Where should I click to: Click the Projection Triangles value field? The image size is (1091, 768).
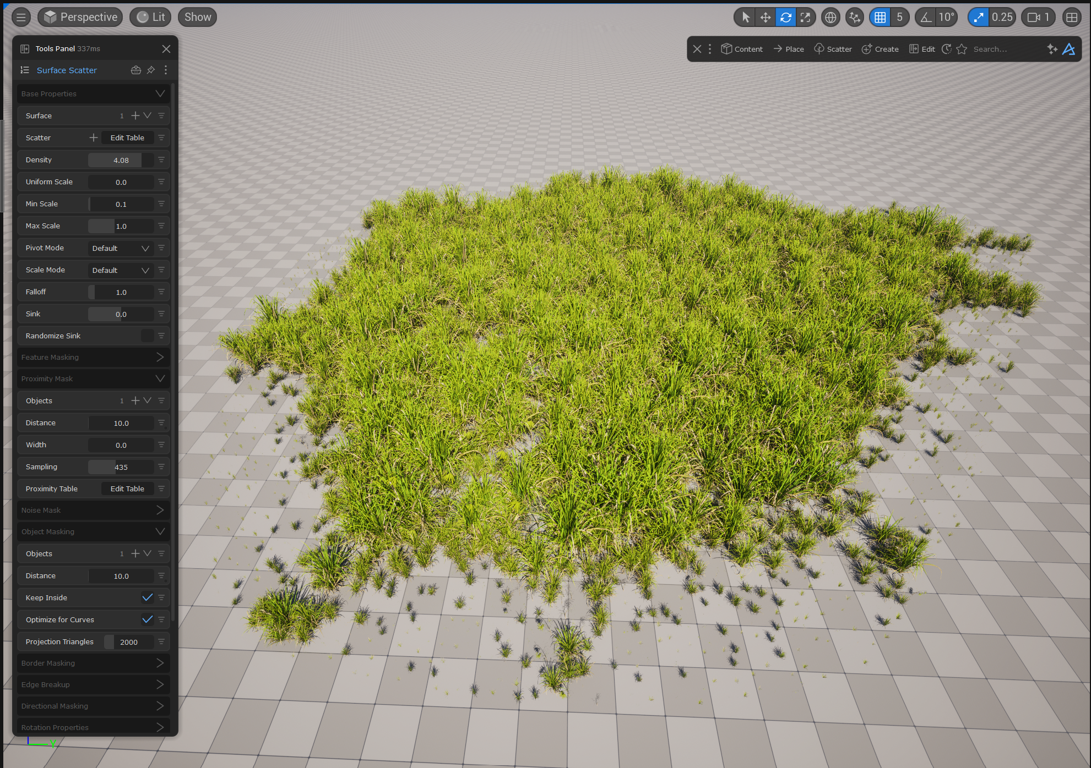[x=129, y=642]
